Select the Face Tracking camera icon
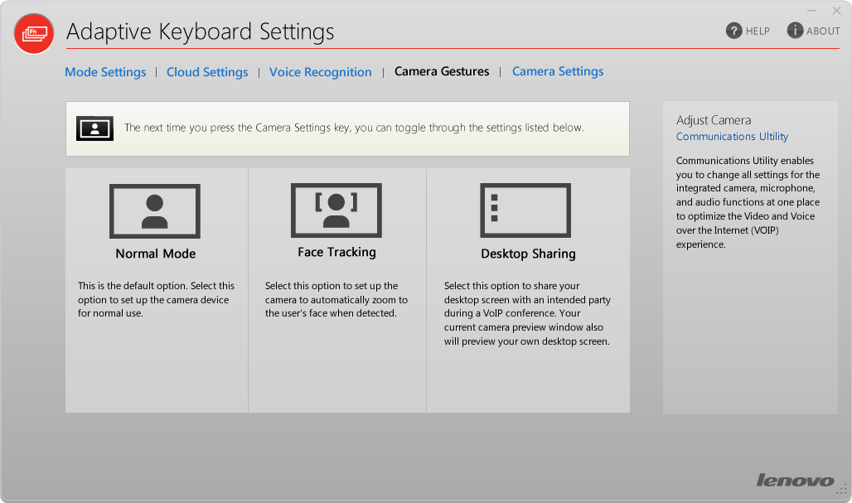 336,210
